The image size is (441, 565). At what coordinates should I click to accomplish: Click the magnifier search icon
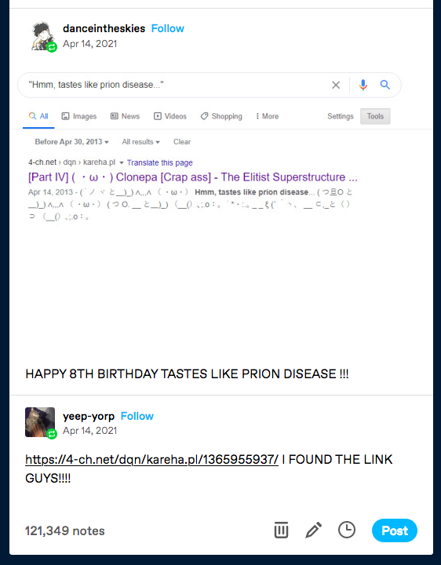coord(385,85)
